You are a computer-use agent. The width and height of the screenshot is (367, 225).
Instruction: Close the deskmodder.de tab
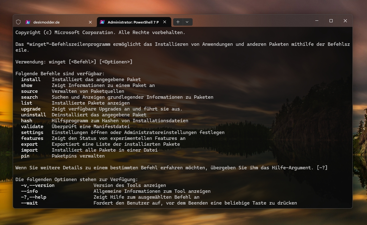(x=90, y=22)
